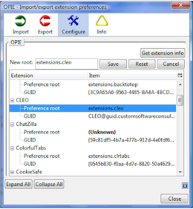Screen dimensions: 193x209
Task: Click the GUID value starting with {0545b830
Action: 131,164
